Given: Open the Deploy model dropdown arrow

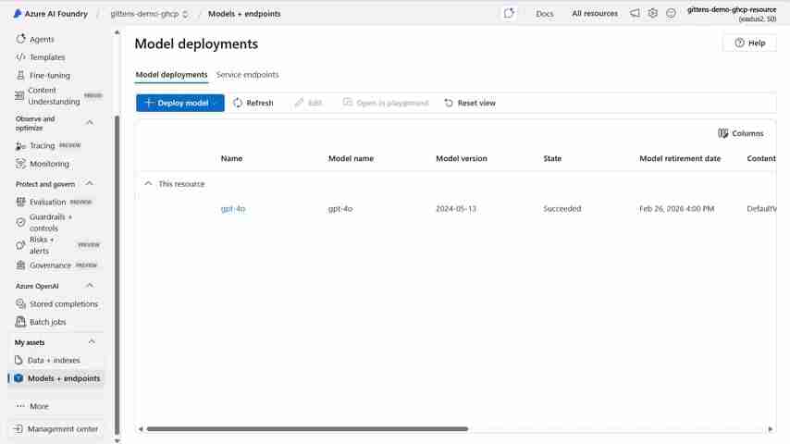Looking at the screenshot, I should tap(216, 103).
